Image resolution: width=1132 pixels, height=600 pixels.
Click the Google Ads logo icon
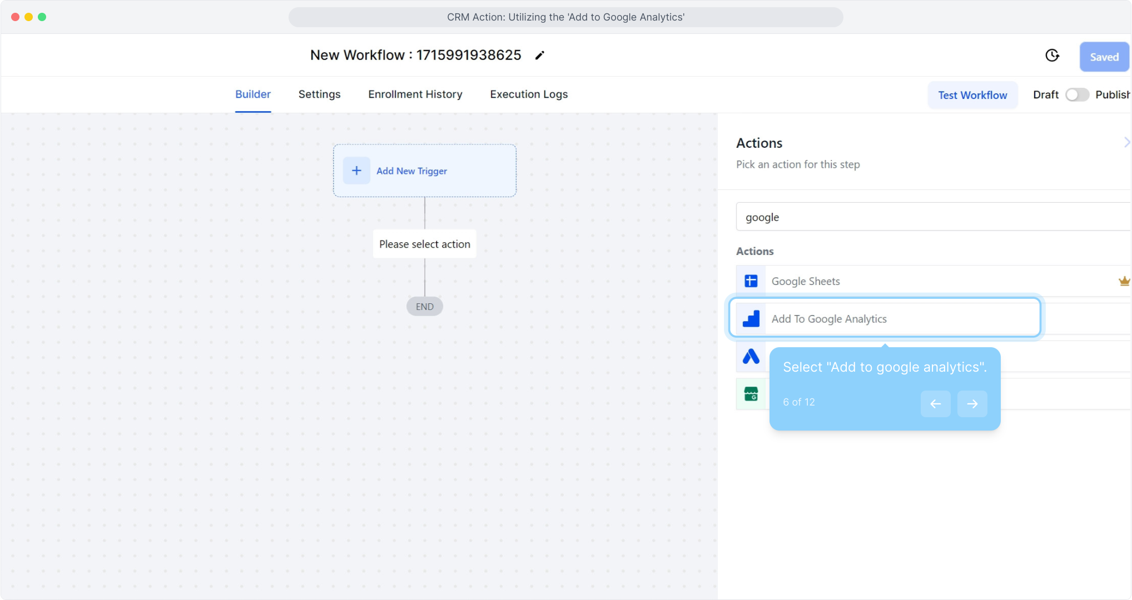click(751, 357)
